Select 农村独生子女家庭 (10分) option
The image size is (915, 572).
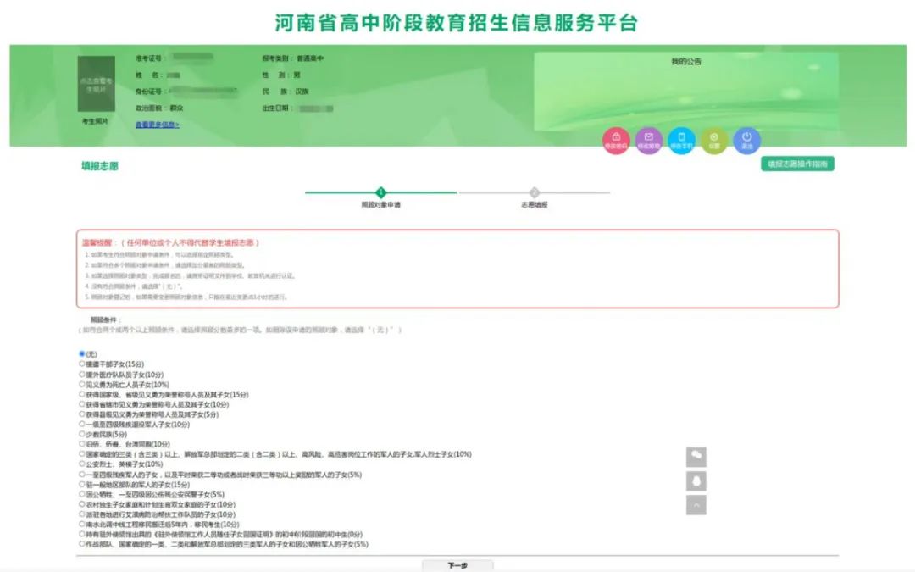point(82,503)
